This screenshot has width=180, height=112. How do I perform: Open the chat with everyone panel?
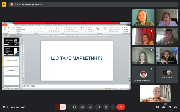pyautogui.click(x=169, y=107)
